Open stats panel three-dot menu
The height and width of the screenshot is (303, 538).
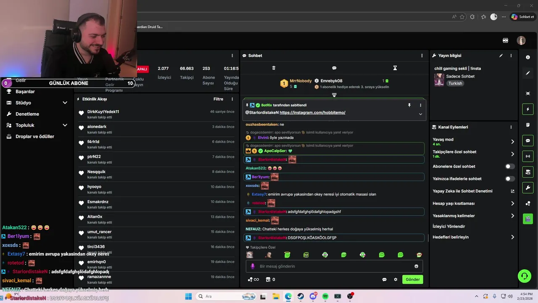pyautogui.click(x=232, y=56)
